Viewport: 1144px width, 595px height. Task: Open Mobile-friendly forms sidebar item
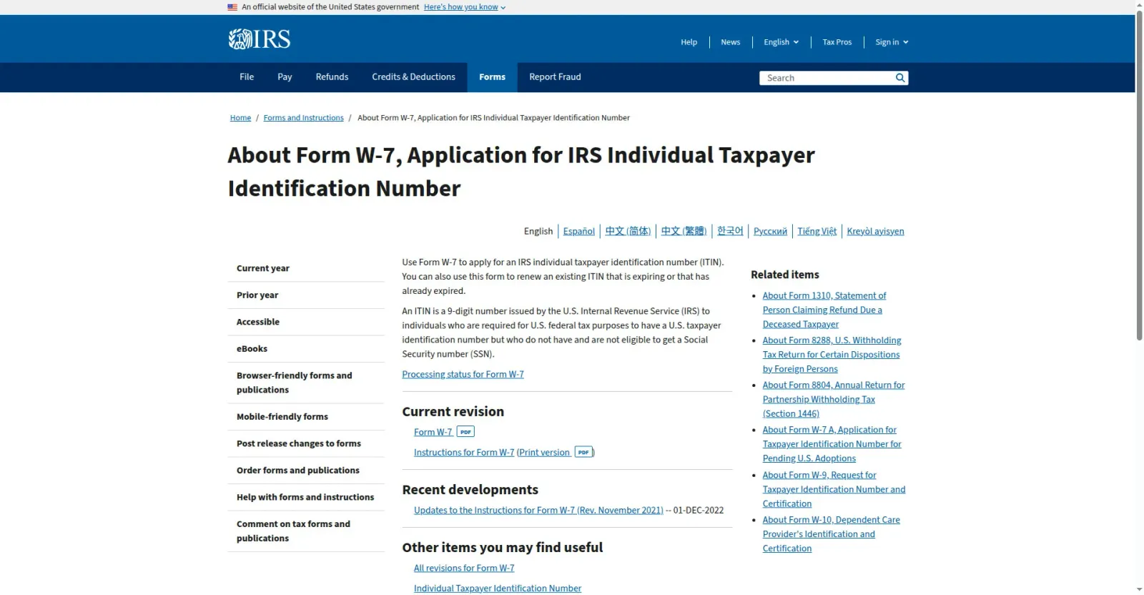click(x=306, y=417)
